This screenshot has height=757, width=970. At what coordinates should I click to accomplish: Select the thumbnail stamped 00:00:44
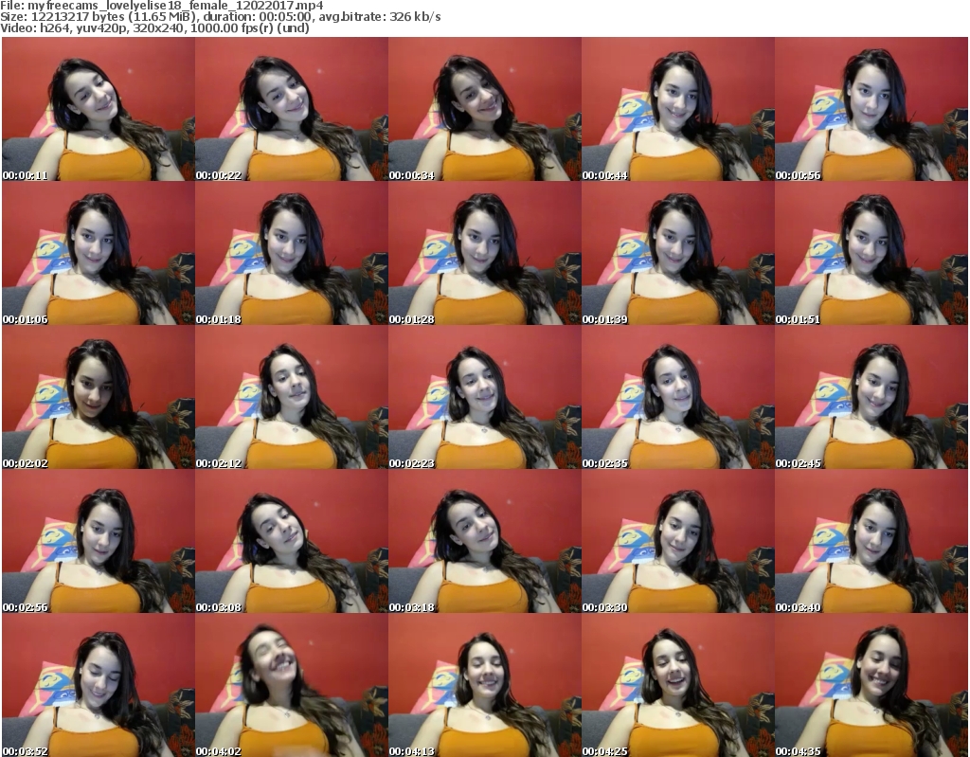click(x=678, y=109)
